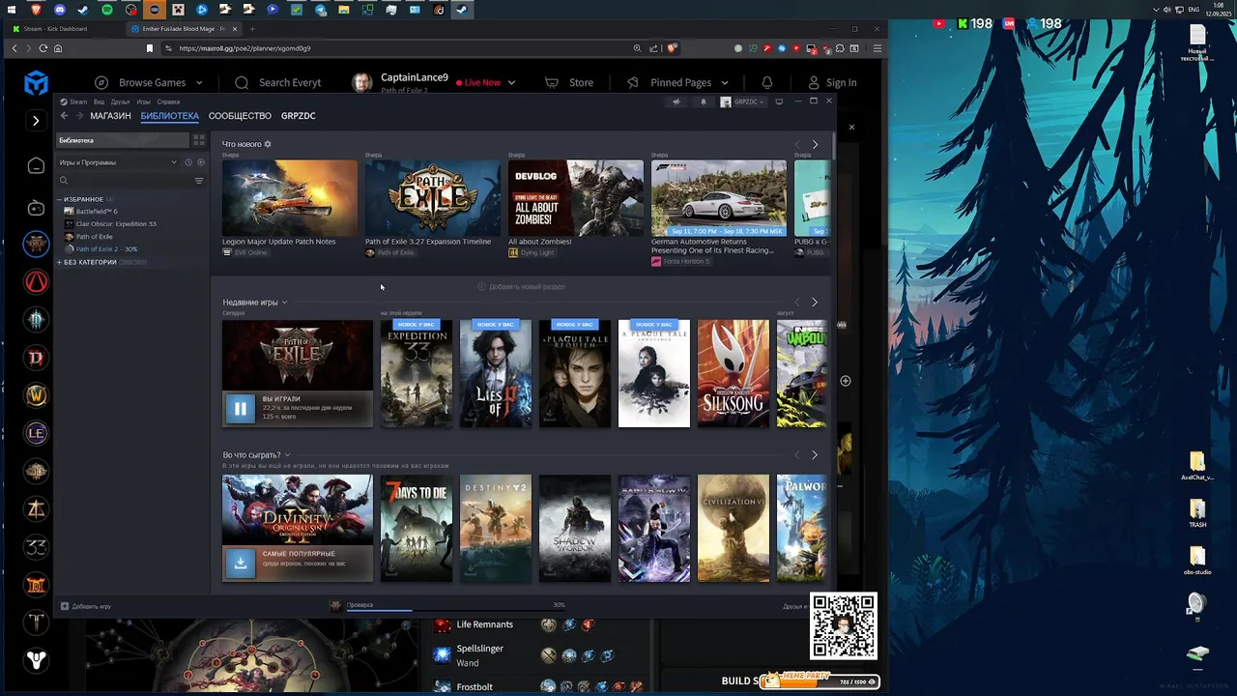The width and height of the screenshot is (1237, 696).
Task: Open the Игры menu
Action: click(x=143, y=101)
